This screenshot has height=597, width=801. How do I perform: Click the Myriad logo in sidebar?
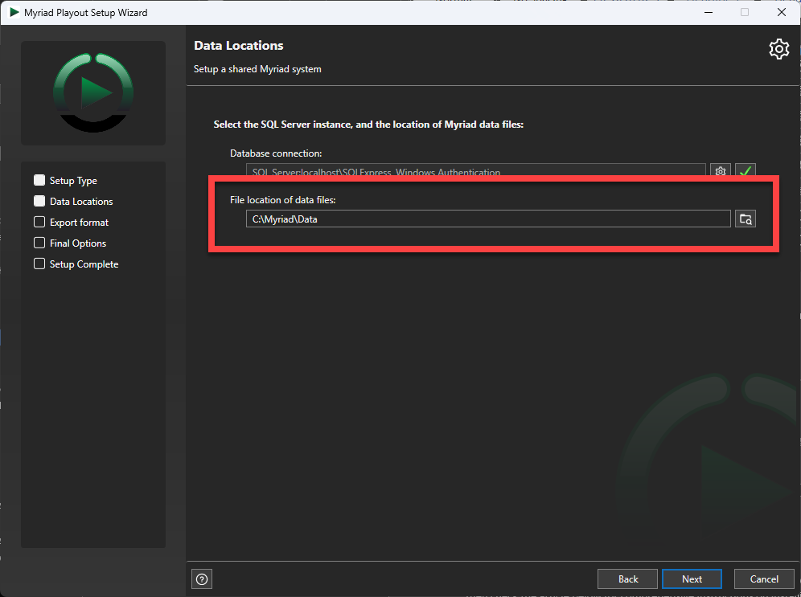click(93, 93)
